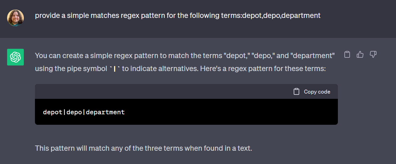
Task: Give the response a thumbs down
Action: tap(373, 55)
